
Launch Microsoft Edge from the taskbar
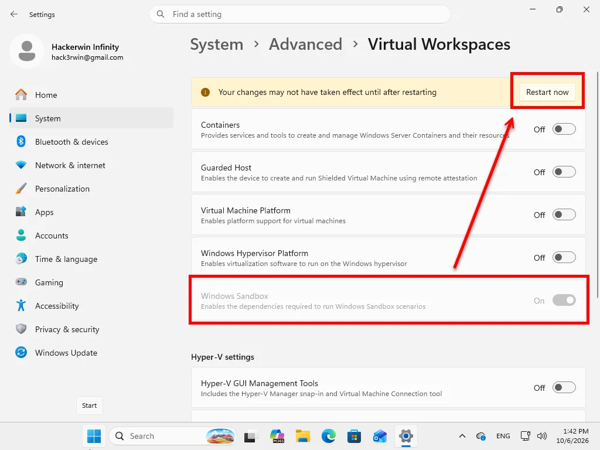(x=328, y=436)
